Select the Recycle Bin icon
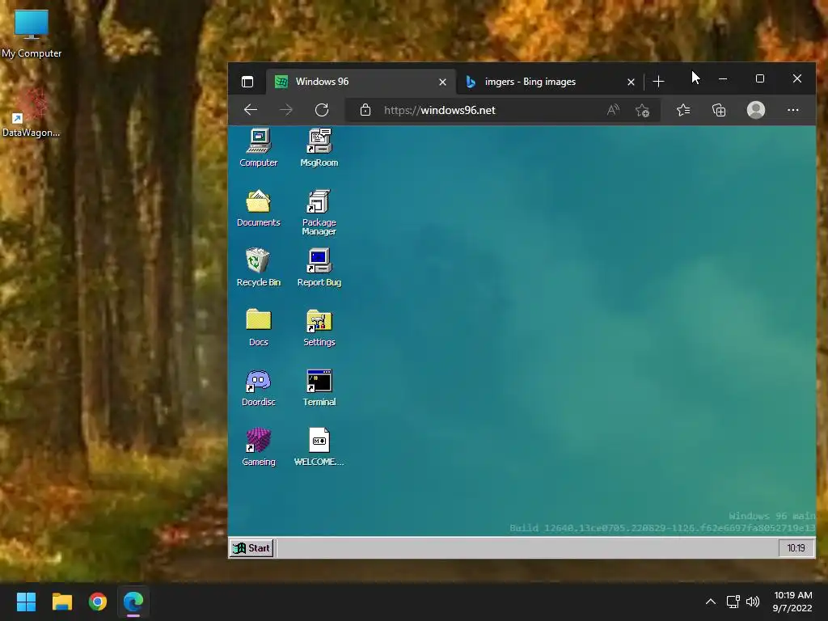This screenshot has height=621, width=828. coord(258,267)
